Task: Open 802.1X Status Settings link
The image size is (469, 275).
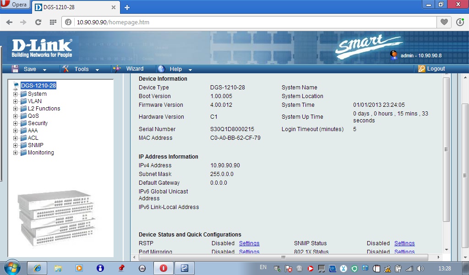Action: (404, 252)
